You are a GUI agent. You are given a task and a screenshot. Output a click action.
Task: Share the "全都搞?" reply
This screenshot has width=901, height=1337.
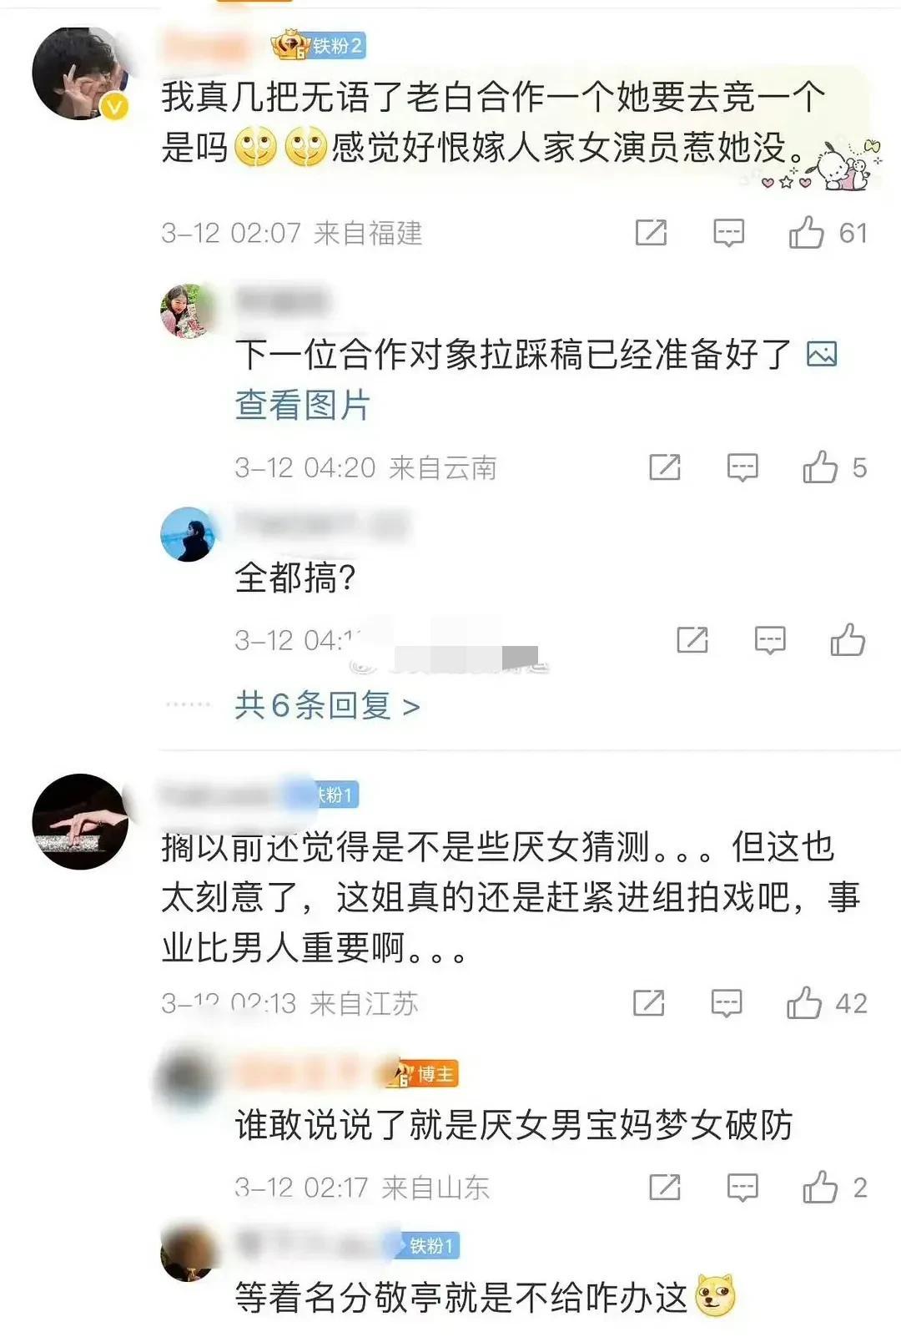[x=692, y=640]
